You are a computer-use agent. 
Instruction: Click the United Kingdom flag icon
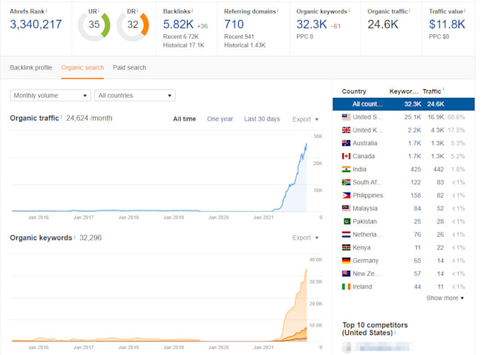tap(346, 130)
